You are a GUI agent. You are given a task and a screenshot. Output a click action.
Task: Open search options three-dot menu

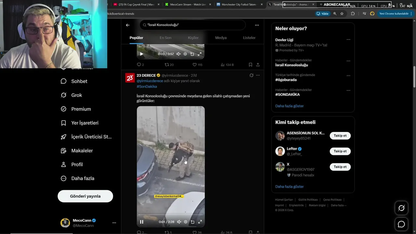pyautogui.click(x=257, y=25)
